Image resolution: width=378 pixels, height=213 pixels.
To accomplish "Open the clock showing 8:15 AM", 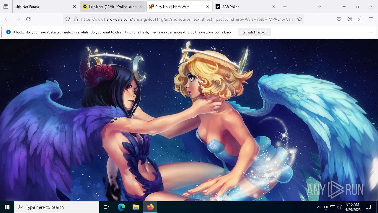I will coord(353,207).
